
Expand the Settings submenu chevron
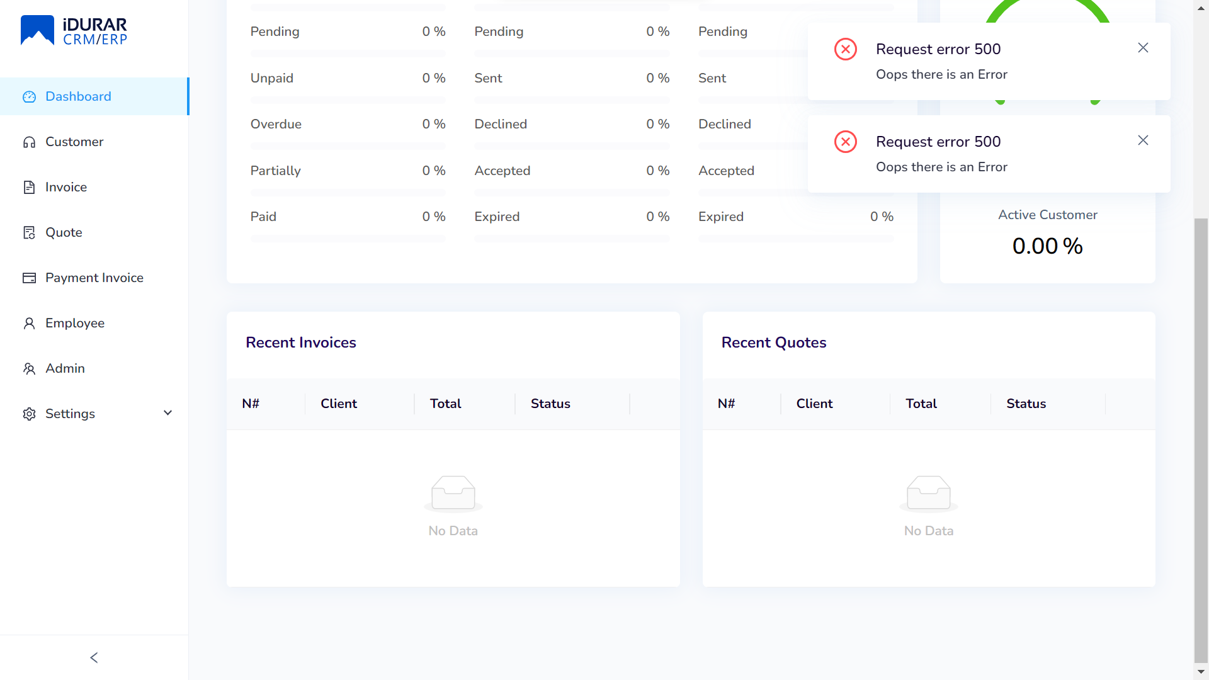[167, 413]
